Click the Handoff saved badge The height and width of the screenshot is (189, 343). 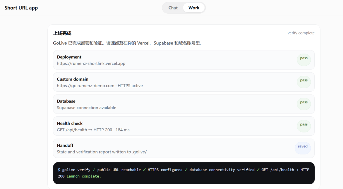(x=303, y=148)
